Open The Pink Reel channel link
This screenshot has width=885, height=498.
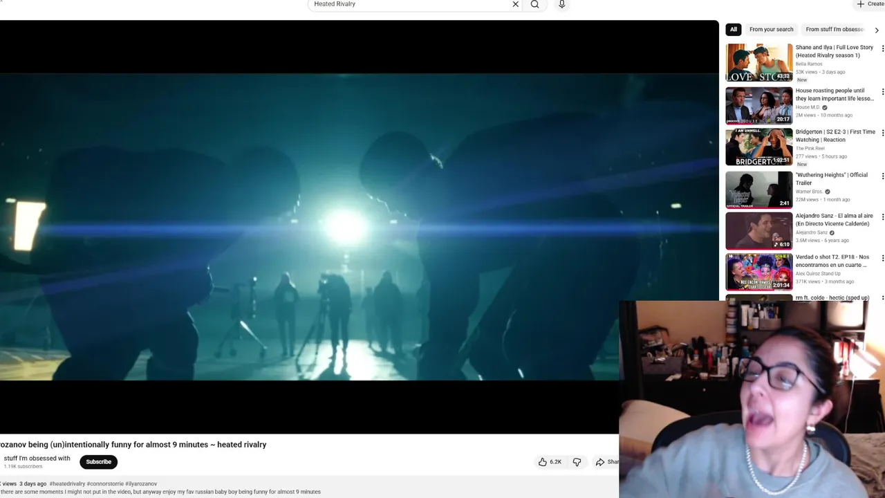[810, 148]
